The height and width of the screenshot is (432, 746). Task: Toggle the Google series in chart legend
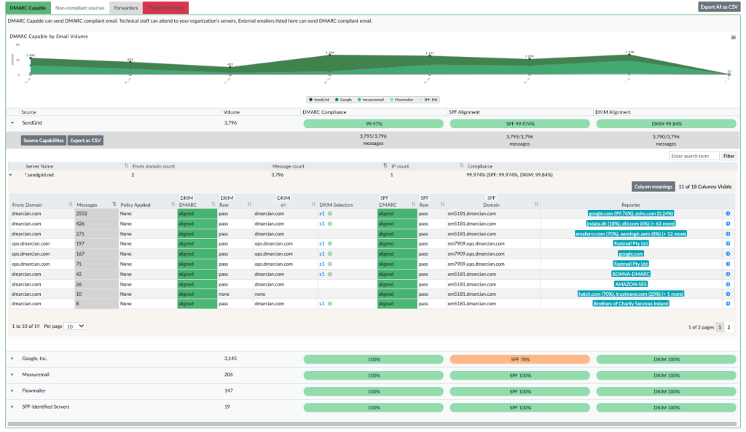[x=344, y=100]
